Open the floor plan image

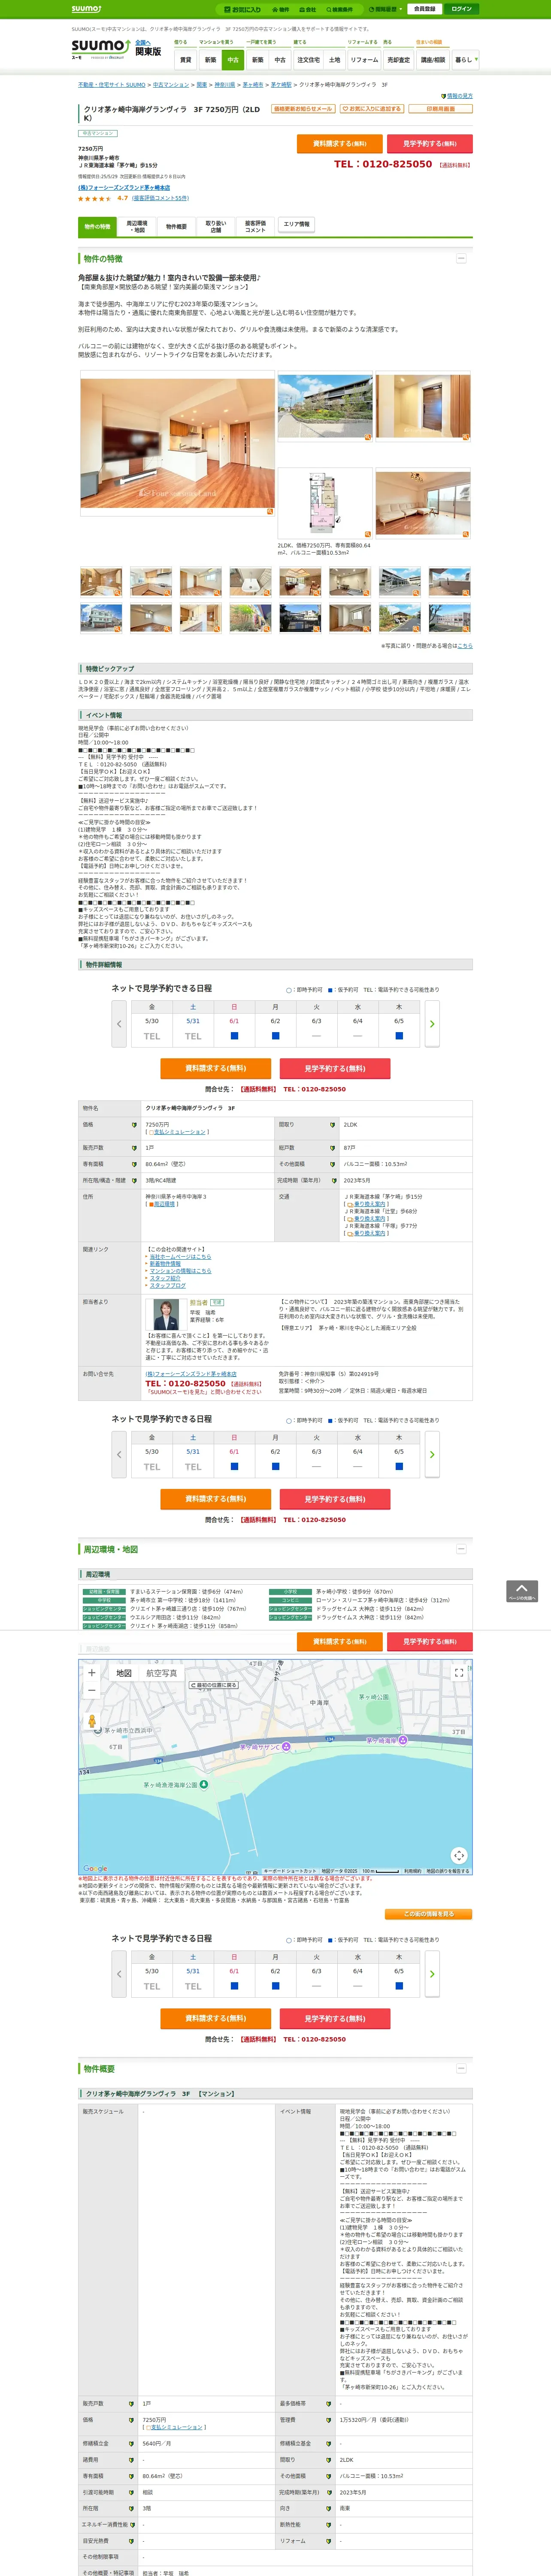pos(325,504)
